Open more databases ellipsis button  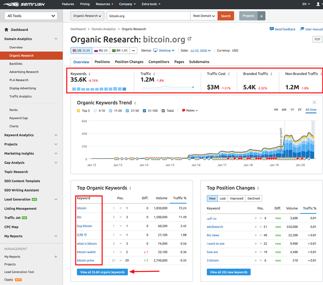point(134,51)
